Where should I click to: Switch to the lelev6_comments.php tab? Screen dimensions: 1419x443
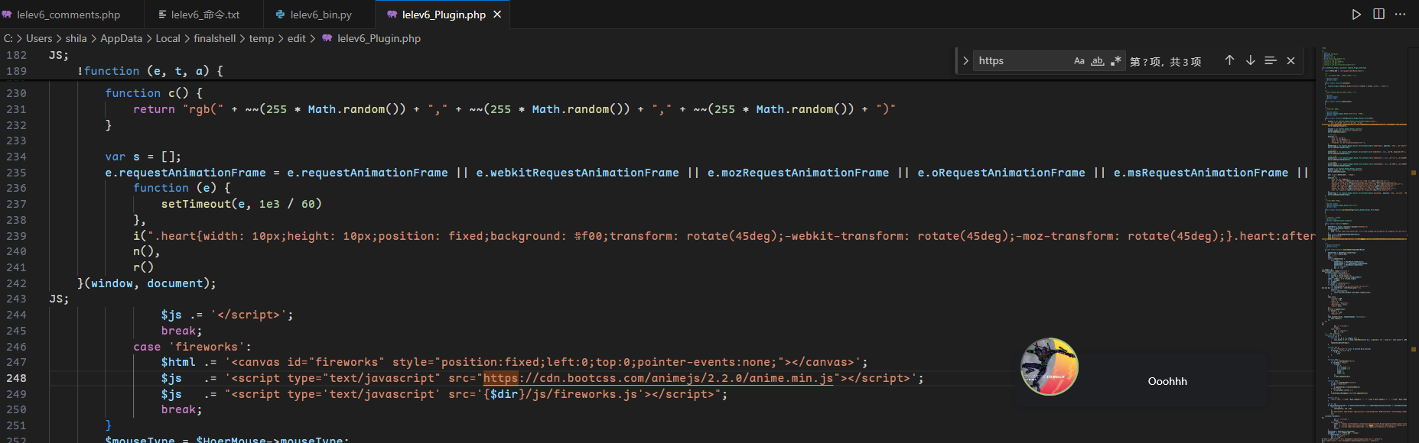click(68, 15)
